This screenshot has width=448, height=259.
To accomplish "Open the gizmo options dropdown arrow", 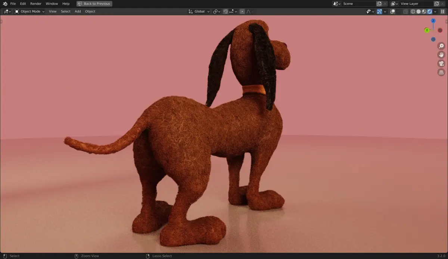I will [385, 12].
